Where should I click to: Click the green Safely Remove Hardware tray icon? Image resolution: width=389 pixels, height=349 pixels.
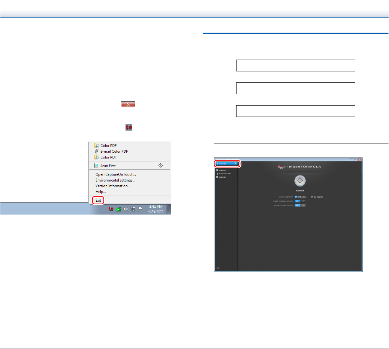coord(119,209)
